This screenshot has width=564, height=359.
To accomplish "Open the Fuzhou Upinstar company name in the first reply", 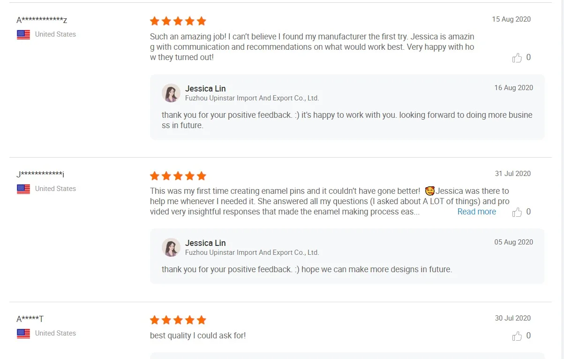I will point(252,98).
